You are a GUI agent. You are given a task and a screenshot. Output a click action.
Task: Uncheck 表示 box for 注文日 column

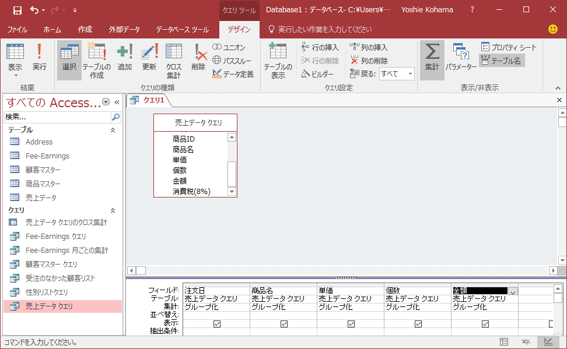pos(217,324)
